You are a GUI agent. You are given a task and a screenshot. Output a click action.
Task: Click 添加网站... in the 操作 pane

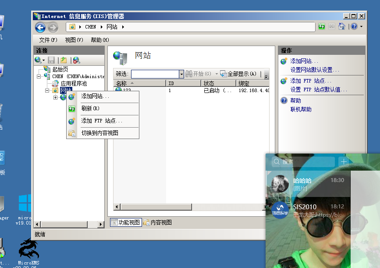tap(304, 61)
